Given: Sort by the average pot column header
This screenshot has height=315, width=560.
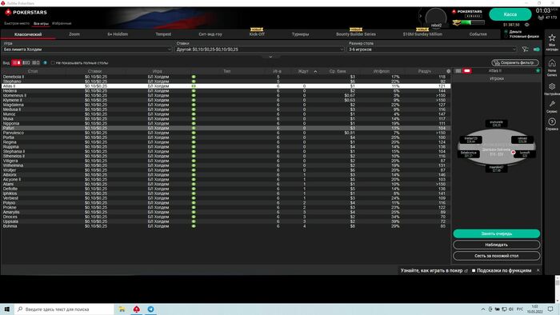Looking at the screenshot, I should pos(338,71).
